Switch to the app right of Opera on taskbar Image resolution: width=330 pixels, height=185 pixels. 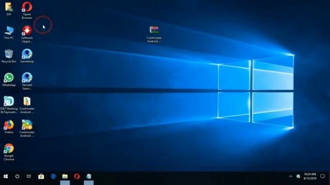[89, 176]
